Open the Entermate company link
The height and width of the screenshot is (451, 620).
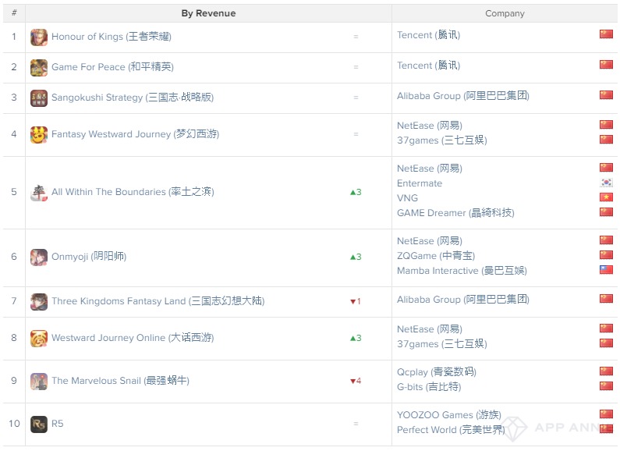(420, 183)
